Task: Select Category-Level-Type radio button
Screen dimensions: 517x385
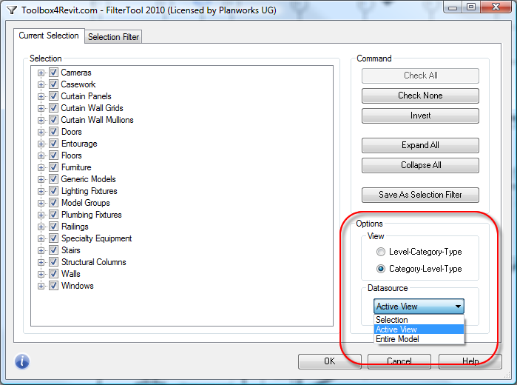Action: (381, 269)
